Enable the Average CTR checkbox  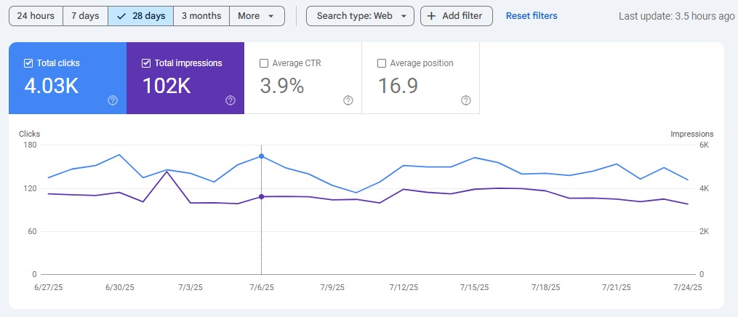[264, 63]
